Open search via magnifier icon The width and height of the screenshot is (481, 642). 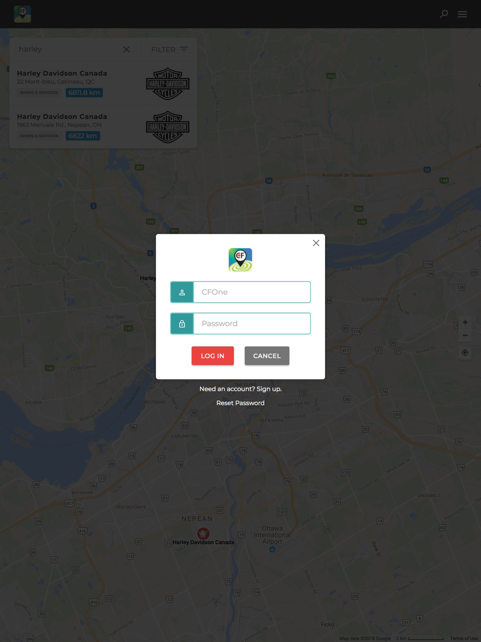click(x=444, y=14)
